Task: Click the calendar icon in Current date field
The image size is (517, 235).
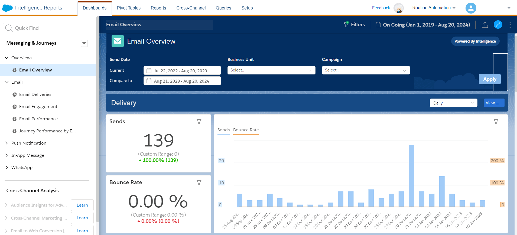Action: point(149,70)
